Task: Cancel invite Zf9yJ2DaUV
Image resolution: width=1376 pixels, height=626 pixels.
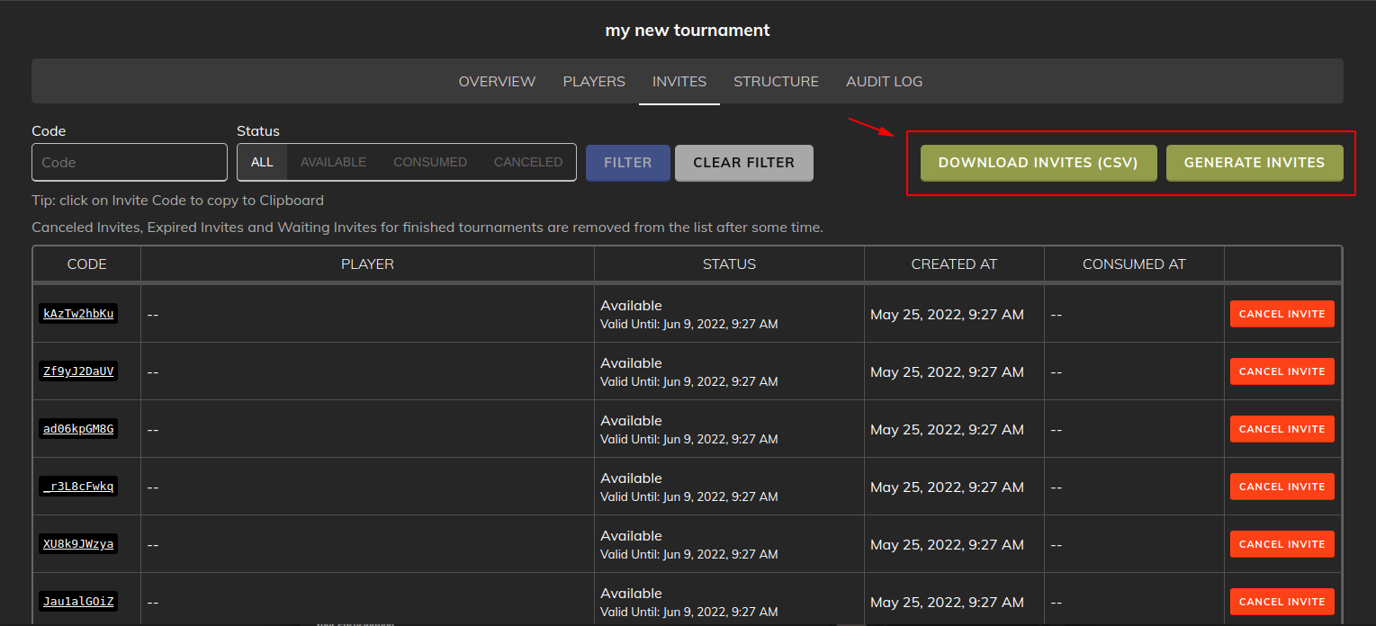Action: [x=1282, y=371]
